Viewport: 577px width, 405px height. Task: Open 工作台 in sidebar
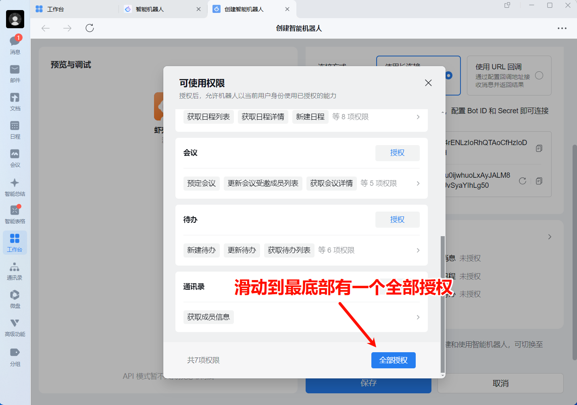click(x=15, y=243)
